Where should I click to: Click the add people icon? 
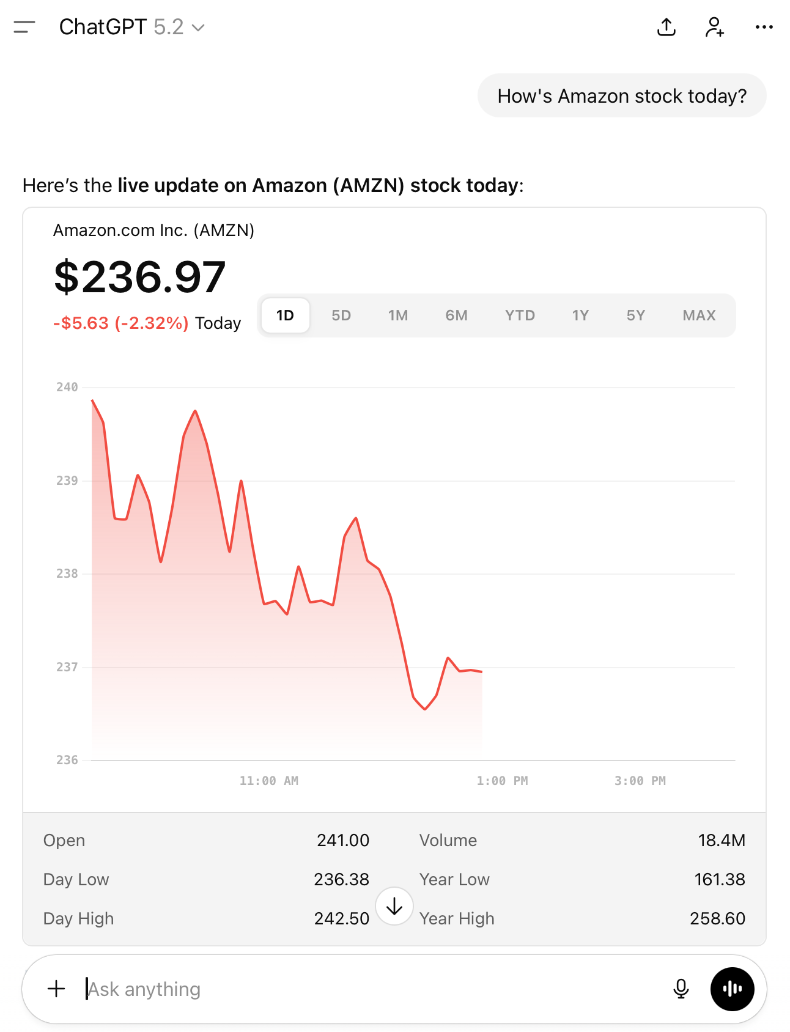[x=715, y=27]
